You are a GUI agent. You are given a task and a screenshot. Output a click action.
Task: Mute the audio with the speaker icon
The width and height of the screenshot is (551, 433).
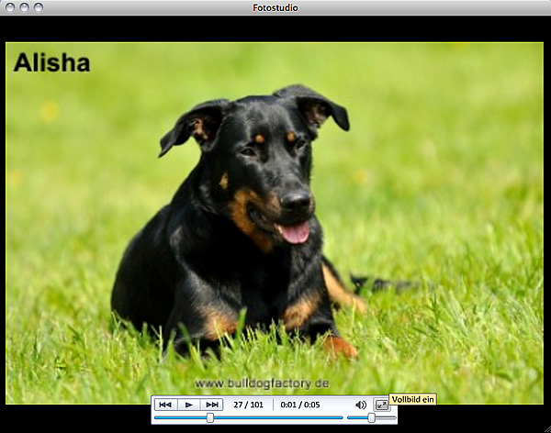(361, 405)
